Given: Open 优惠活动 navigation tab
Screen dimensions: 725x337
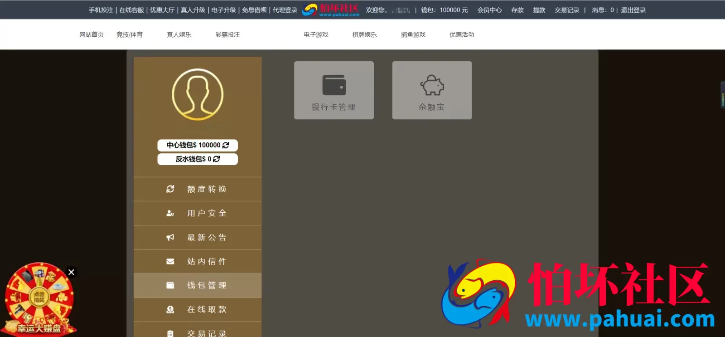Looking at the screenshot, I should pyautogui.click(x=462, y=34).
